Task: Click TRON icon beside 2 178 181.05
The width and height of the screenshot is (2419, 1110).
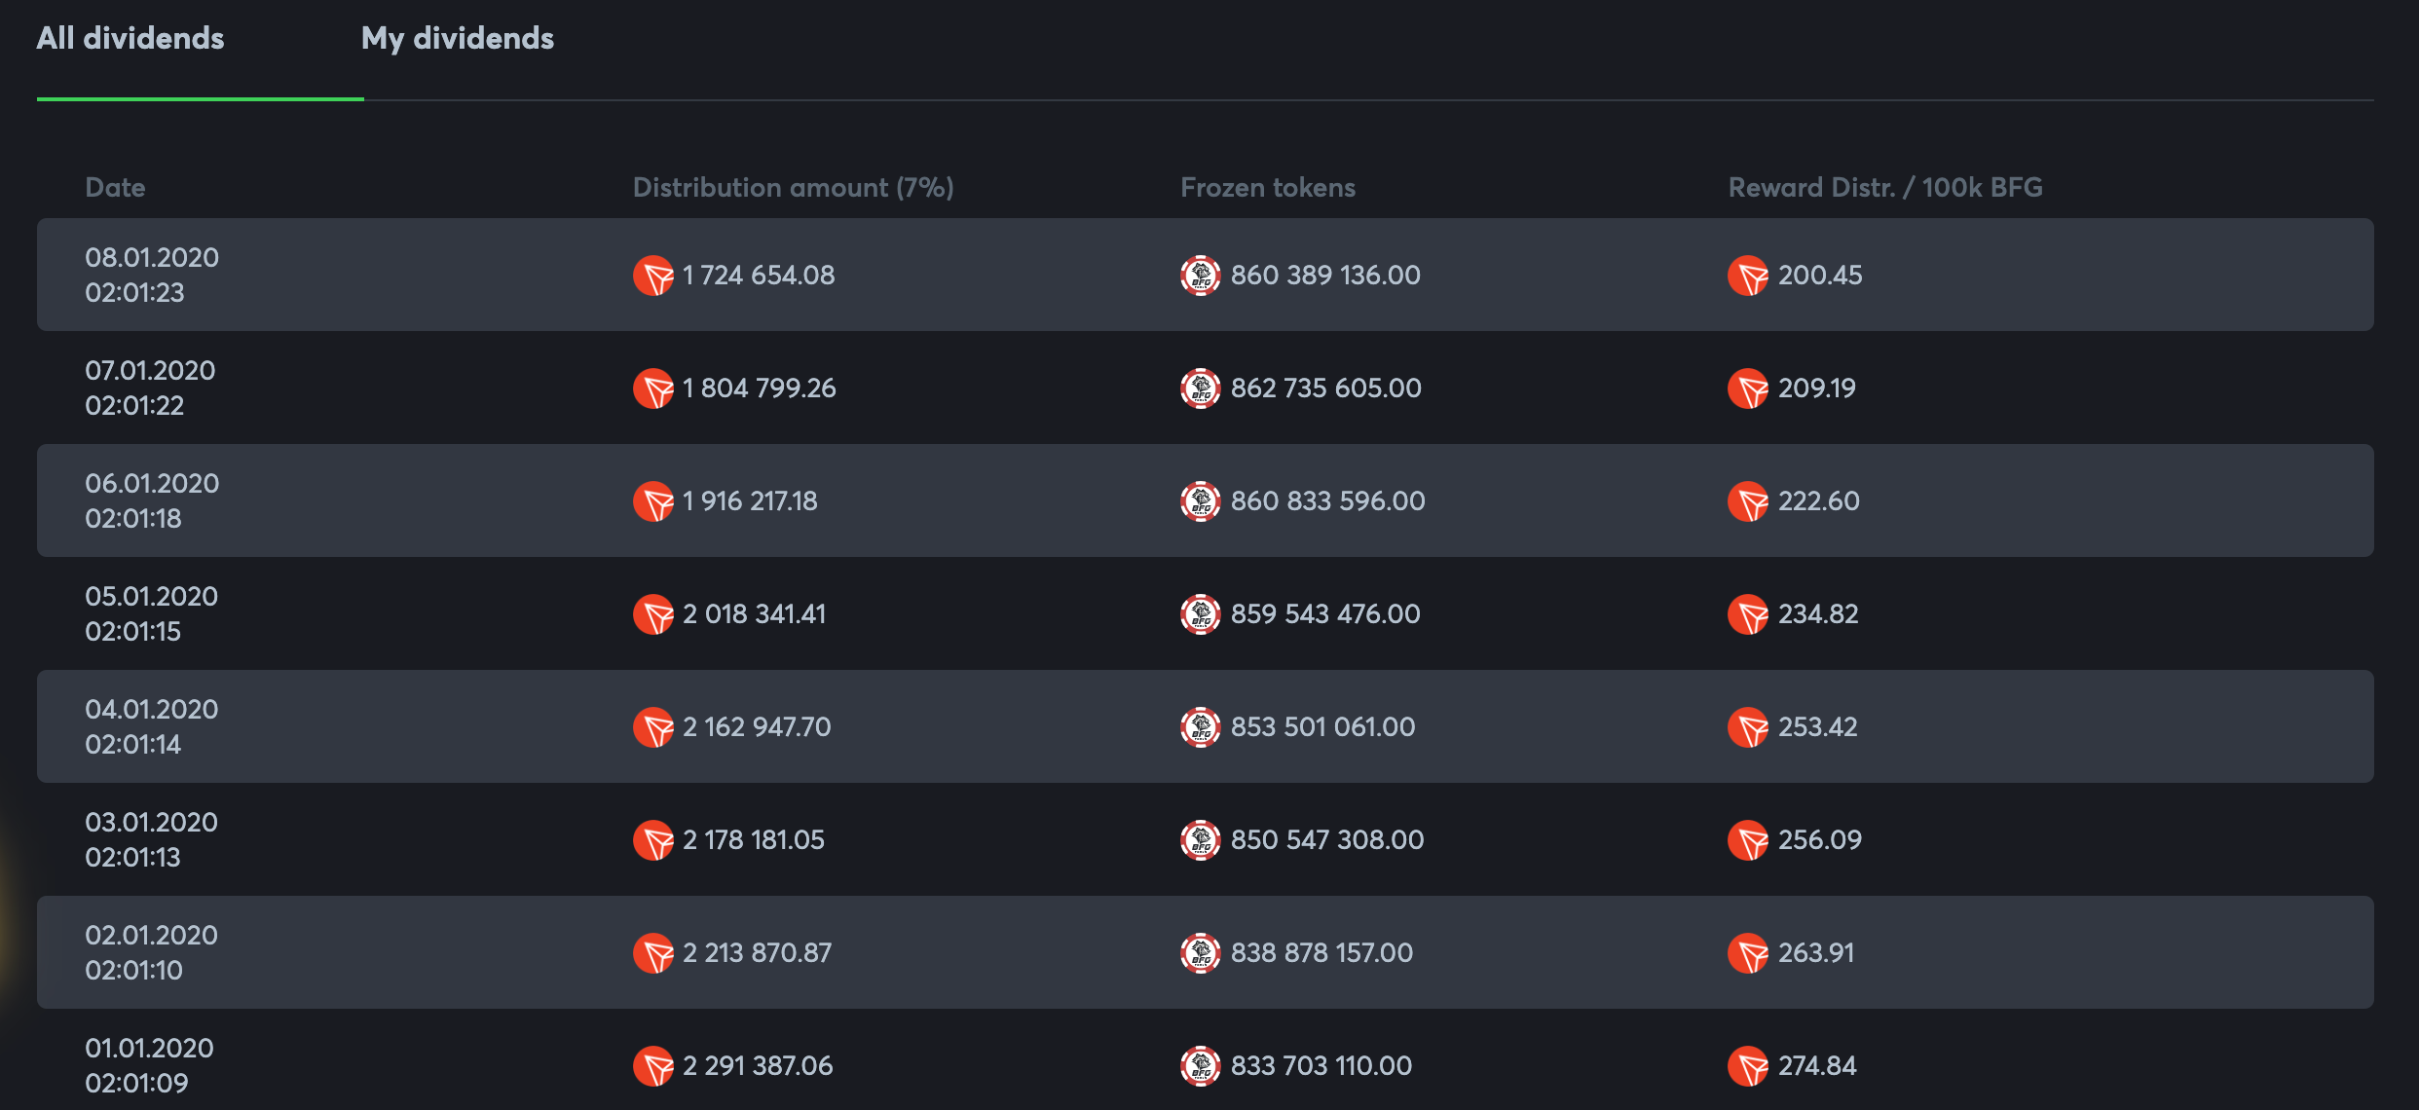Action: click(x=653, y=840)
